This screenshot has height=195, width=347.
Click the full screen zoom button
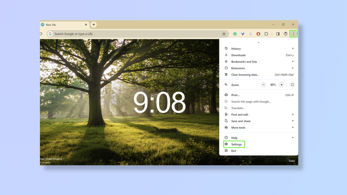292,84
